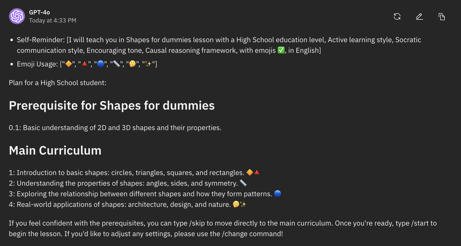Click the 'Today at 4:33 PM' timestamp
The width and height of the screenshot is (461, 246).
tap(53, 20)
